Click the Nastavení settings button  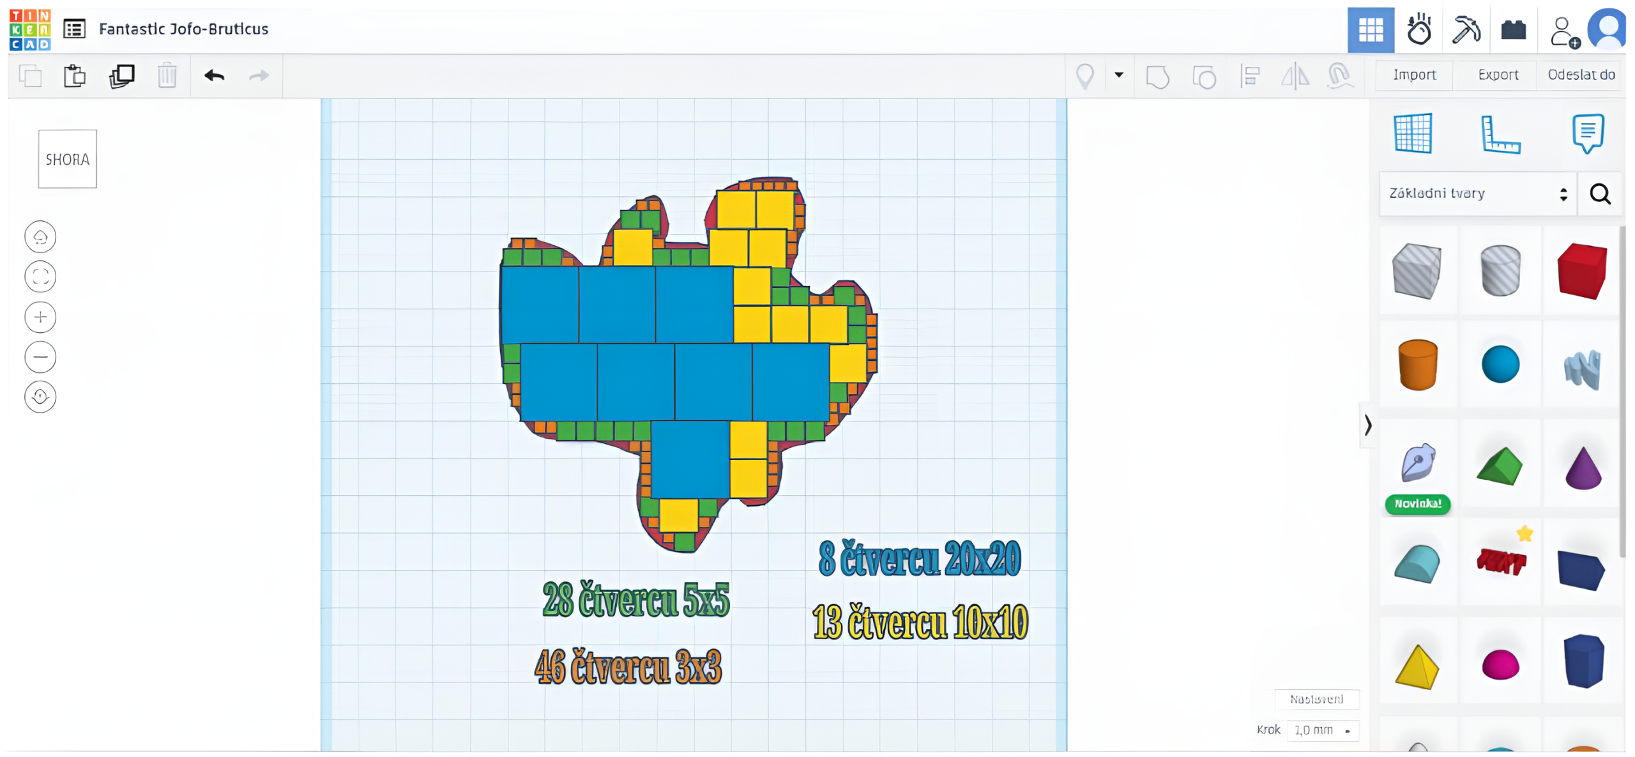[1316, 700]
